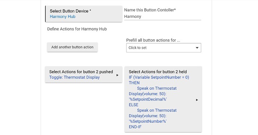Click the arrow icon beside button 2 held
The width and height of the screenshot is (258, 135).
click(197, 100)
